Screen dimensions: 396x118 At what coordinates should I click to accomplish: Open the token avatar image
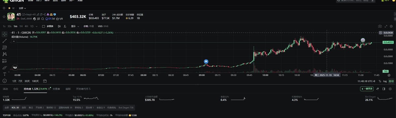[11, 17]
